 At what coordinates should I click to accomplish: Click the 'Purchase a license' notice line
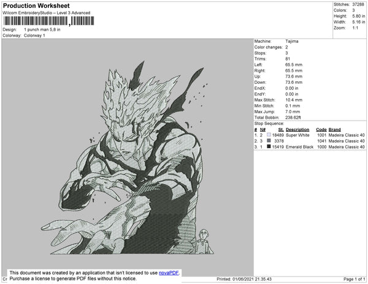73,278
